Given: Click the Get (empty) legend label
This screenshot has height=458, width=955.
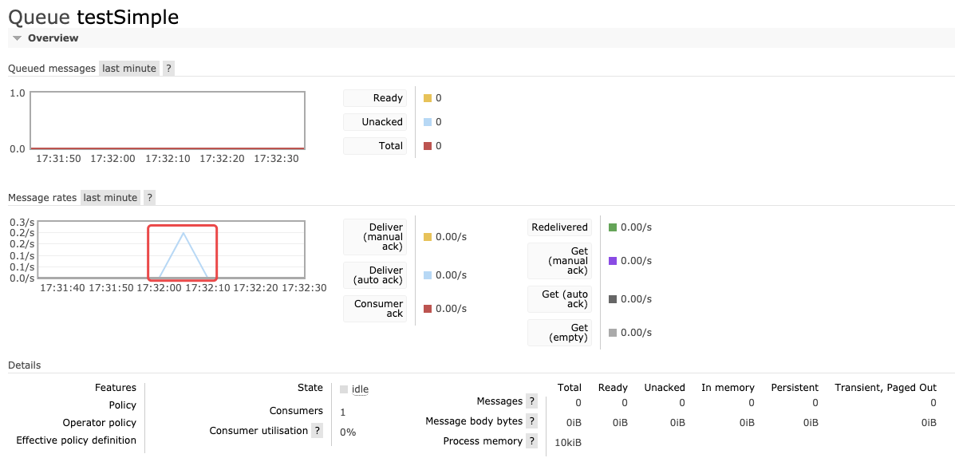Looking at the screenshot, I should (560, 333).
